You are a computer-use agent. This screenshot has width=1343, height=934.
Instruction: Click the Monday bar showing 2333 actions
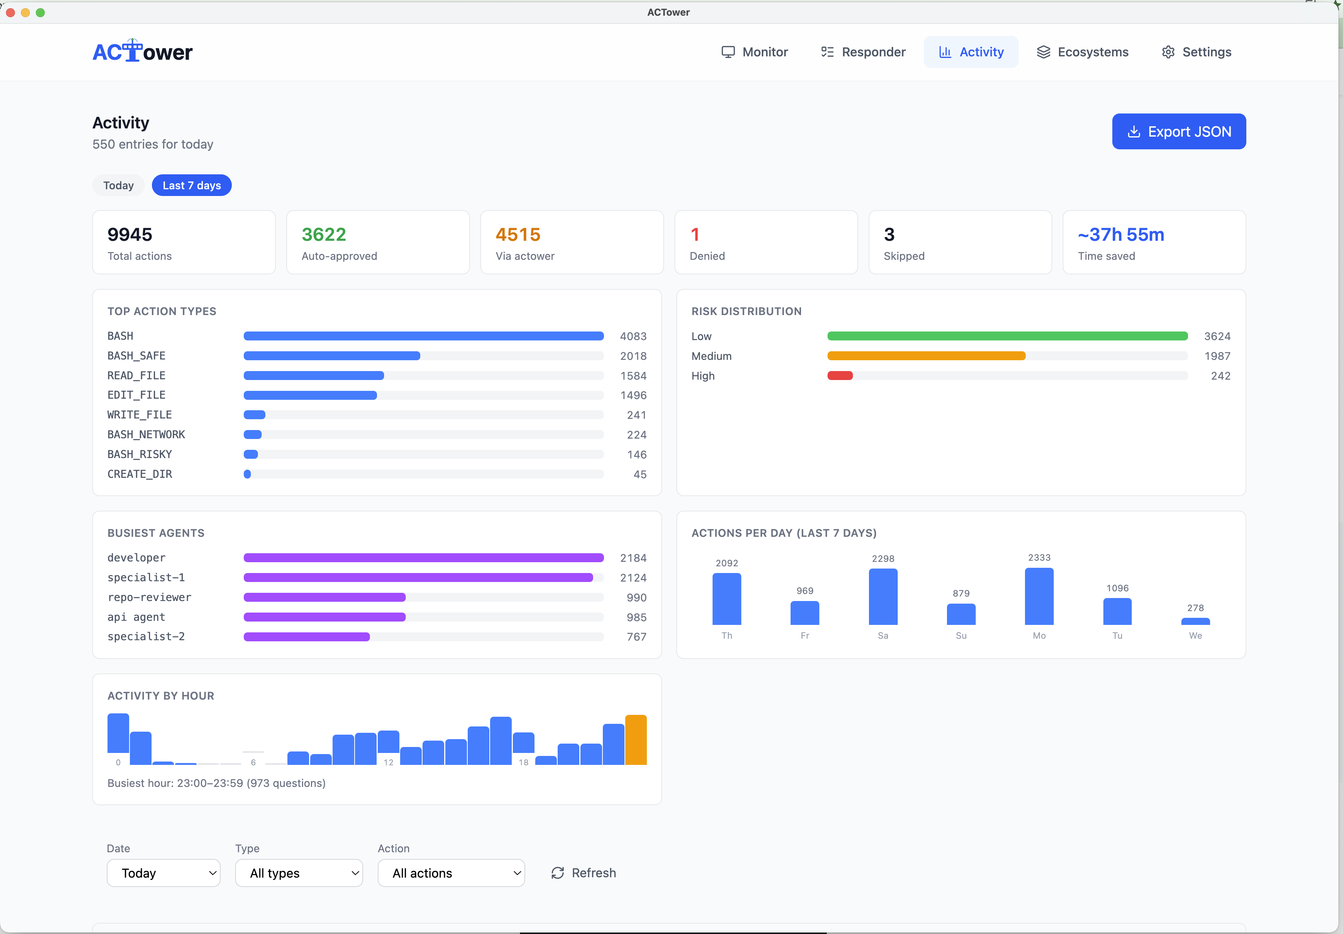(x=1039, y=596)
